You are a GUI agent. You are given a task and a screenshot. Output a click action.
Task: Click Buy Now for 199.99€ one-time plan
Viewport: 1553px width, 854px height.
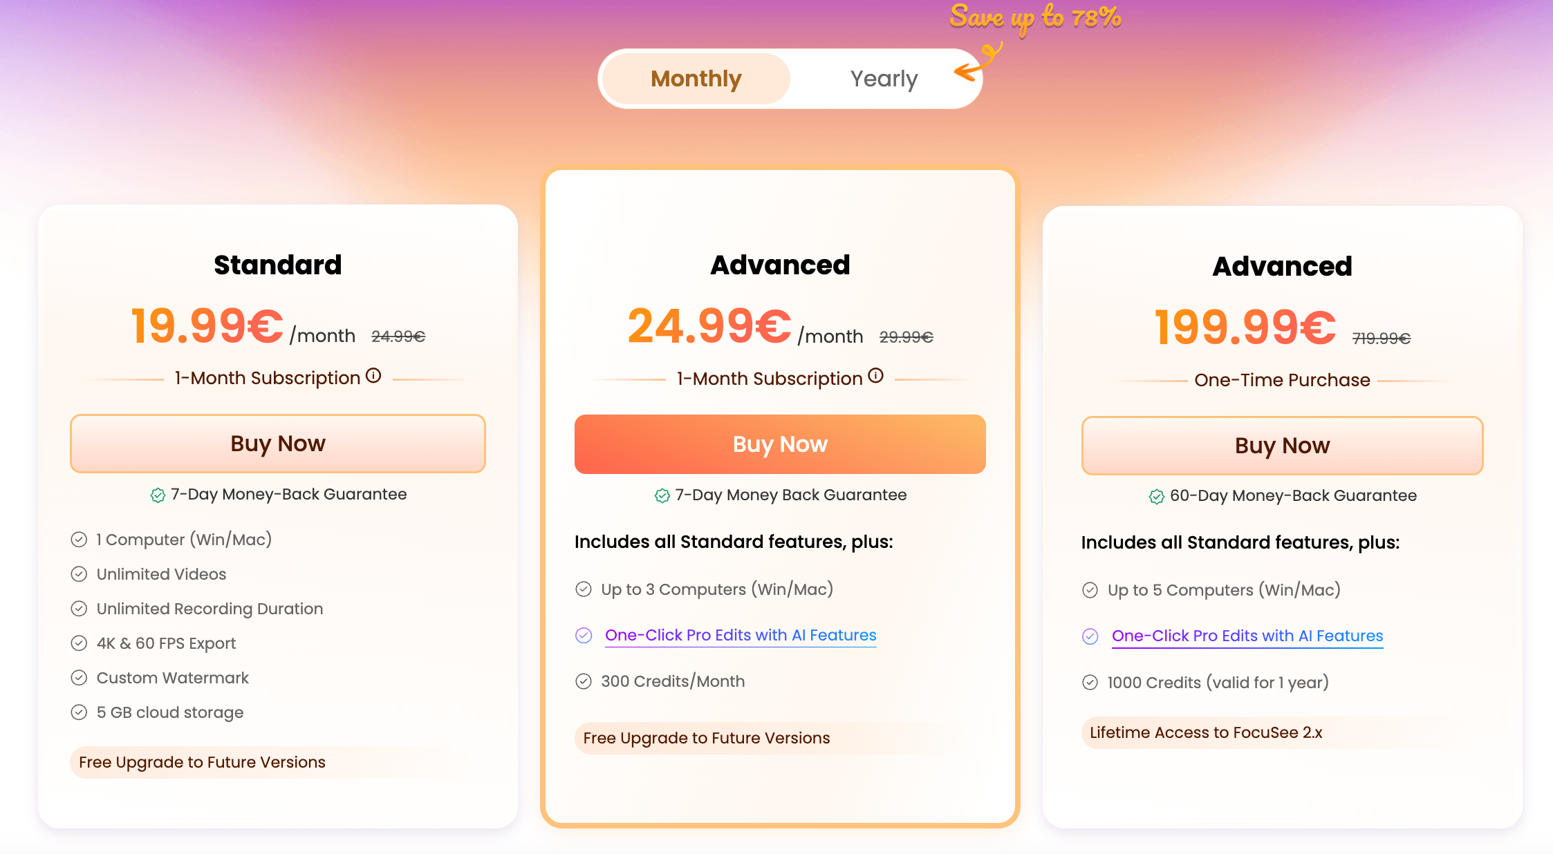(x=1282, y=446)
